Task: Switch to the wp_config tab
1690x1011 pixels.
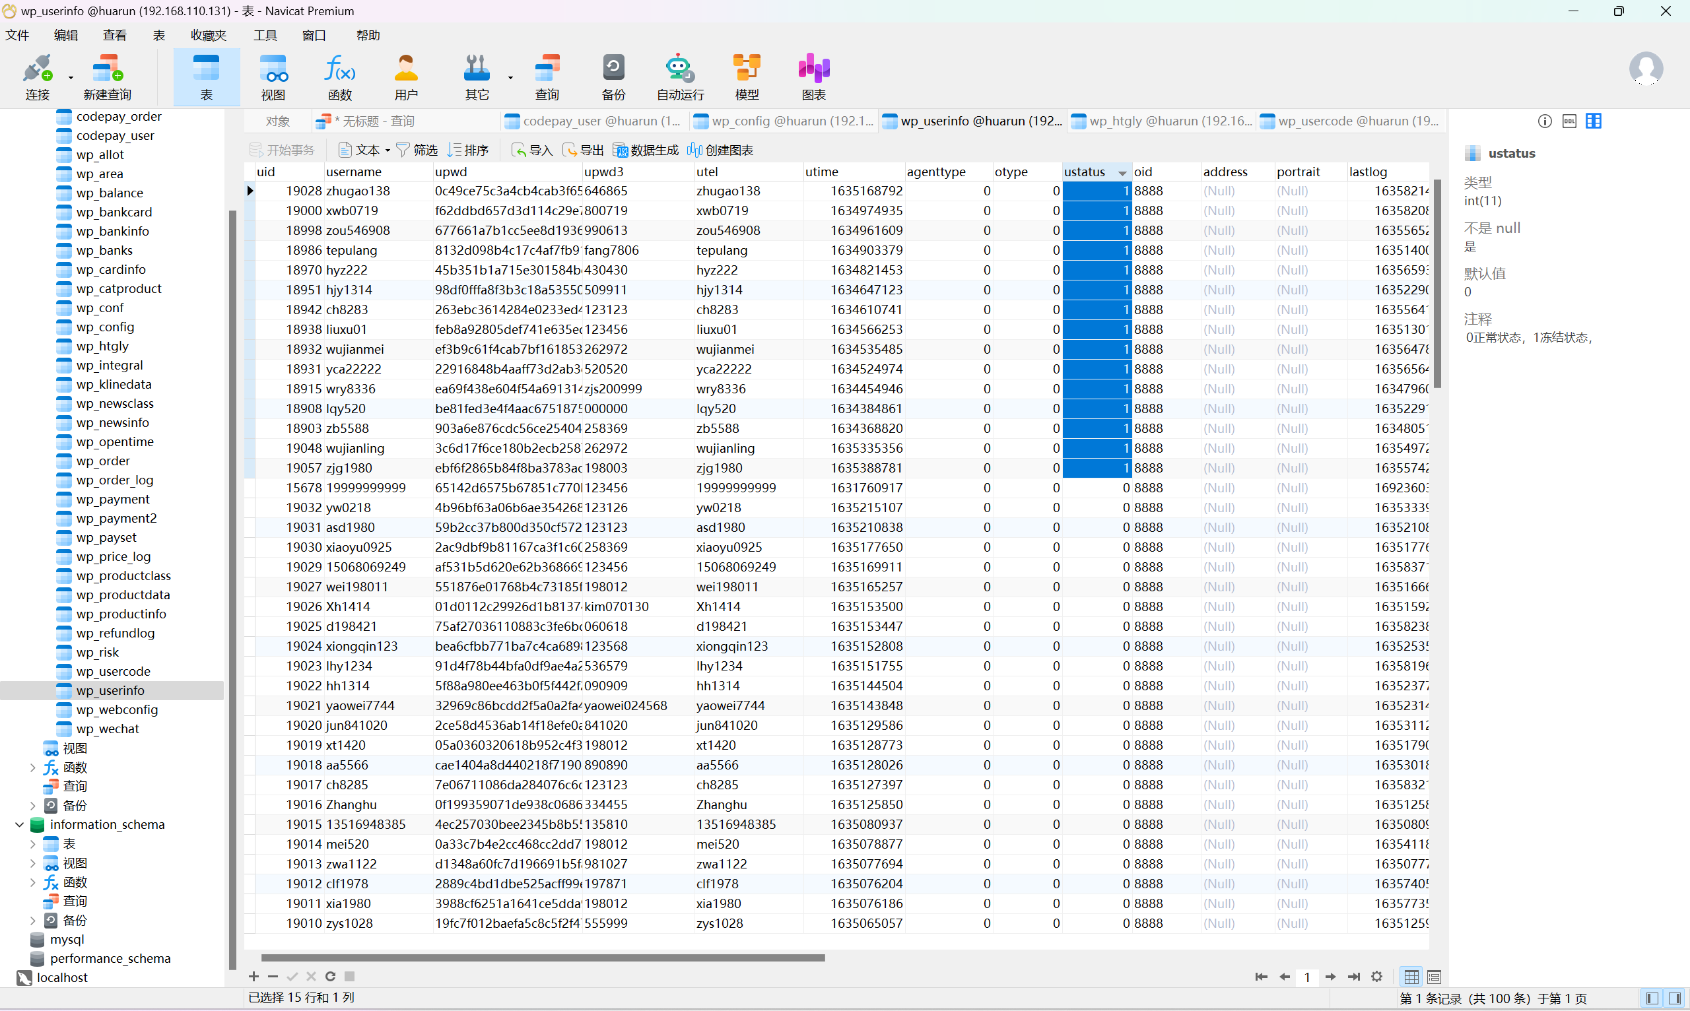Action: (x=782, y=121)
